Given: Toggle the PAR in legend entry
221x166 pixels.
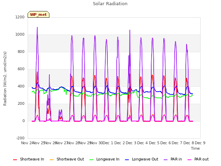Looking at the screenshot, I should (x=173, y=159).
